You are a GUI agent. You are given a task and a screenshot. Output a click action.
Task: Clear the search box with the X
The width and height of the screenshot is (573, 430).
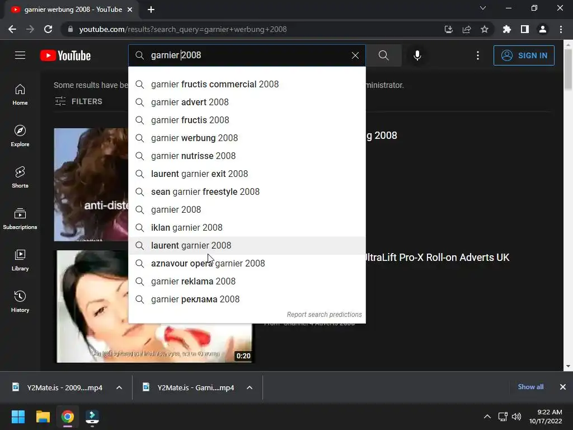(x=355, y=55)
